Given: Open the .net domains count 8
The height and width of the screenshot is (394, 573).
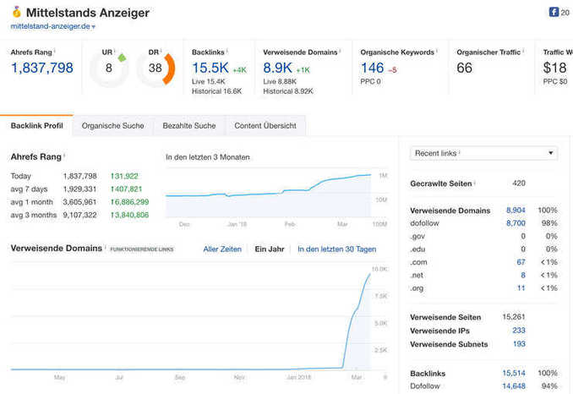Looking at the screenshot, I should pyautogui.click(x=523, y=276).
